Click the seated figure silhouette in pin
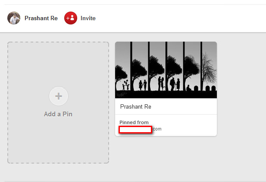This screenshot has width=266, height=182. pyautogui.click(x=188, y=88)
